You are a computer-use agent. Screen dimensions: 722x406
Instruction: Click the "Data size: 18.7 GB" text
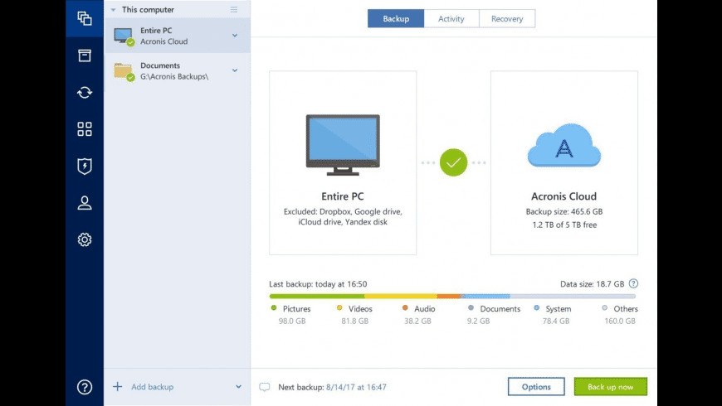click(x=593, y=284)
